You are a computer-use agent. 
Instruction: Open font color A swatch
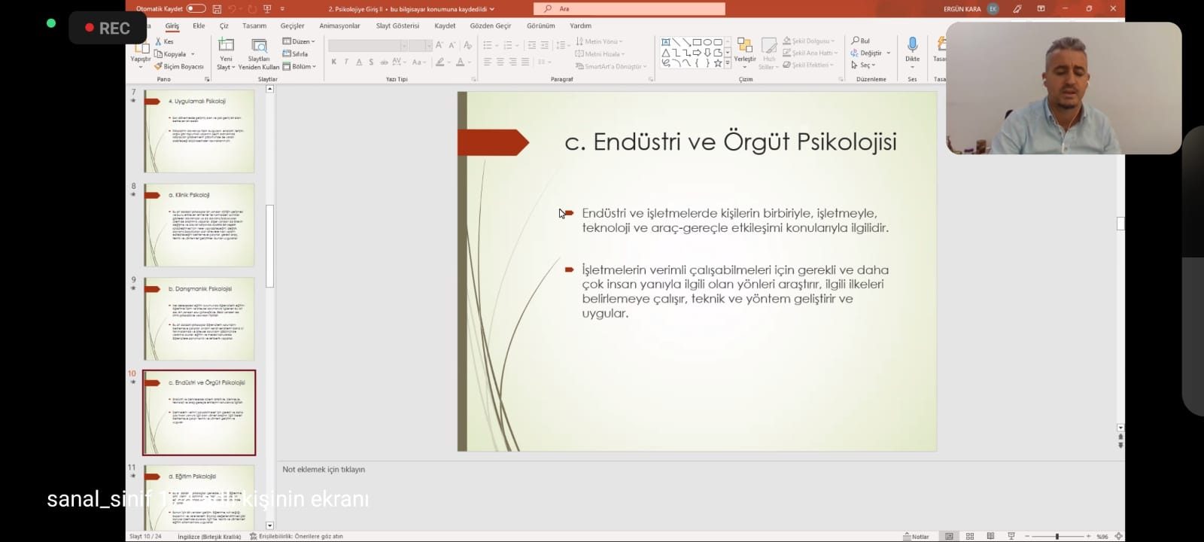pos(460,62)
